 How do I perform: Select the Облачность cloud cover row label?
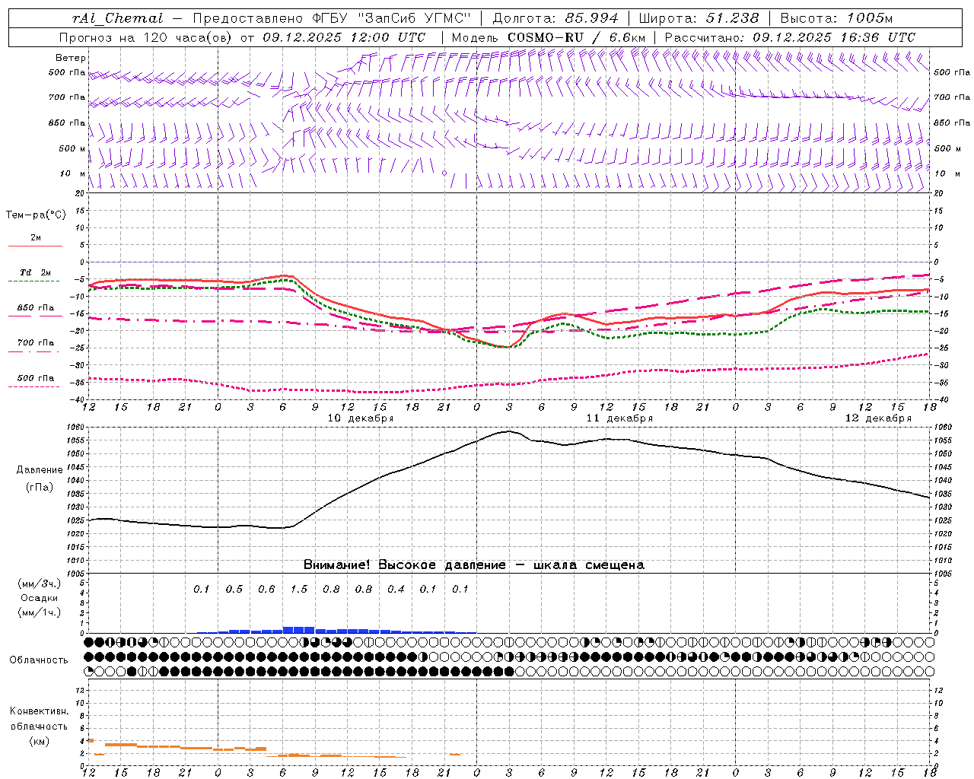tap(39, 660)
